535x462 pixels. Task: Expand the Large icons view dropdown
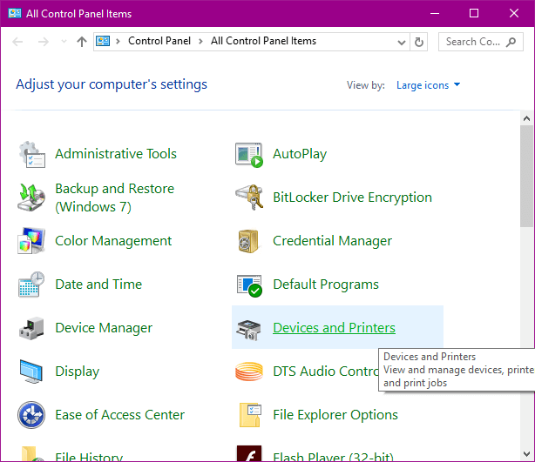click(x=428, y=85)
